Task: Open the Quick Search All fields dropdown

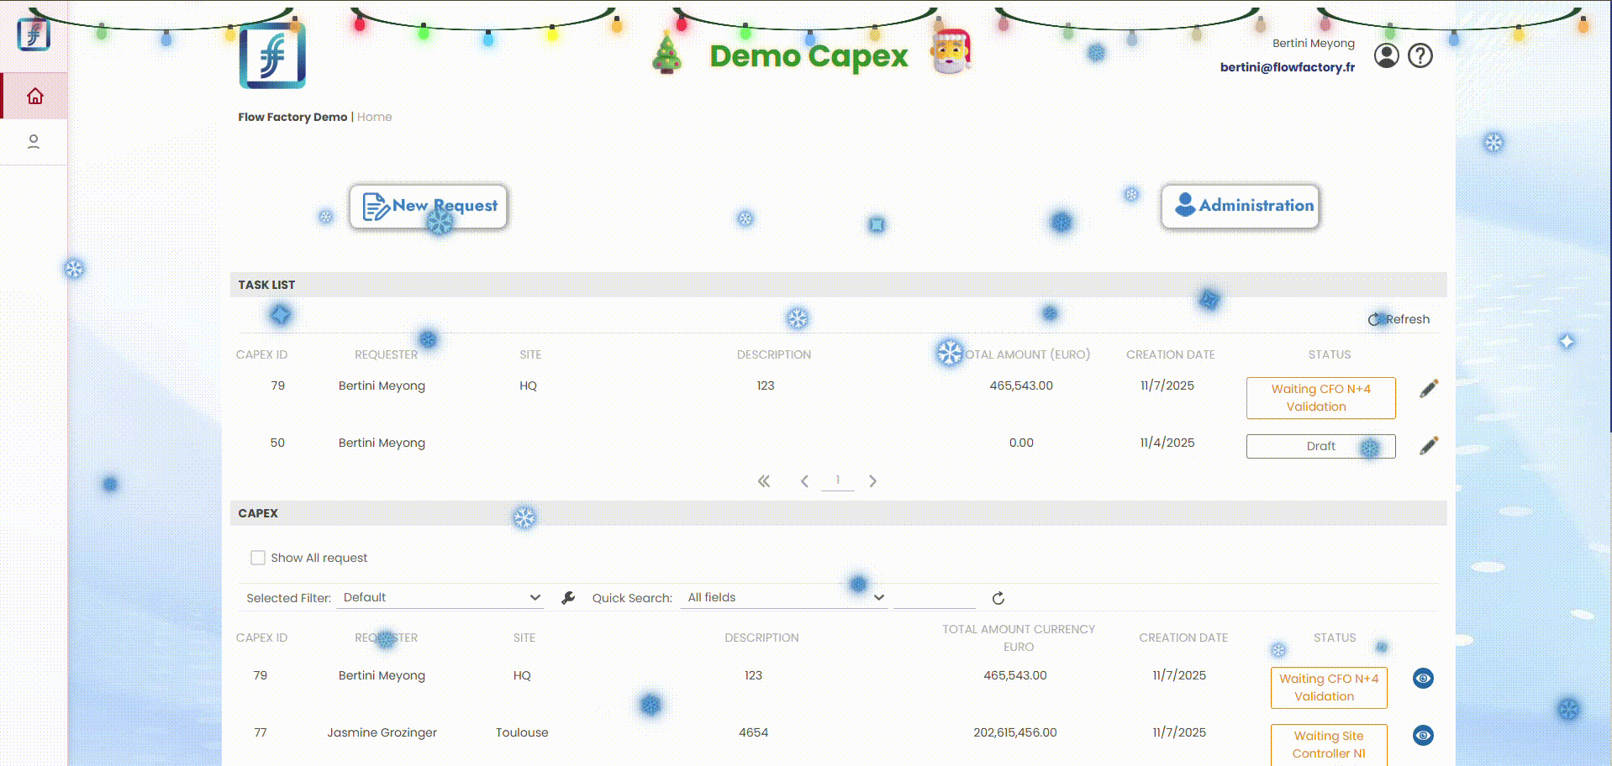Action: tap(784, 598)
